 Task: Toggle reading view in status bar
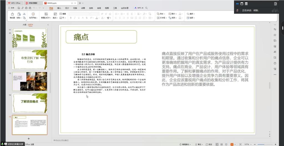click(x=227, y=144)
